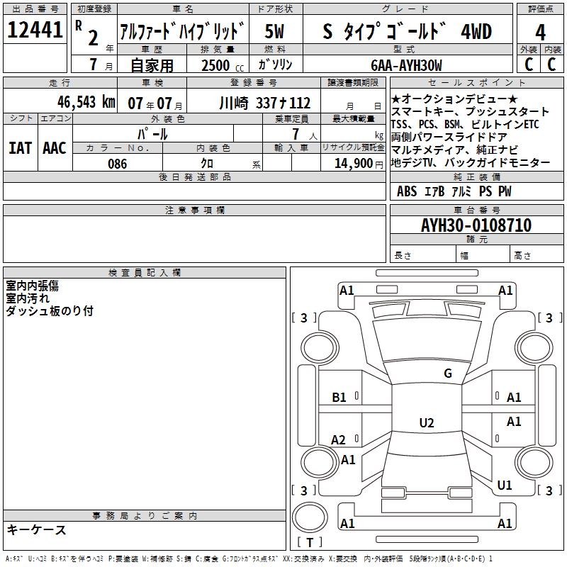This screenshot has width=567, height=567.
Task: Click the 幅 width field
Action: pos(483,255)
